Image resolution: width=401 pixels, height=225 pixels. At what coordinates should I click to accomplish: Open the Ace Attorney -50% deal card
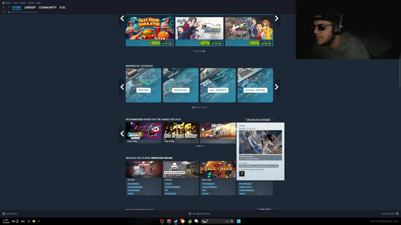point(249,31)
